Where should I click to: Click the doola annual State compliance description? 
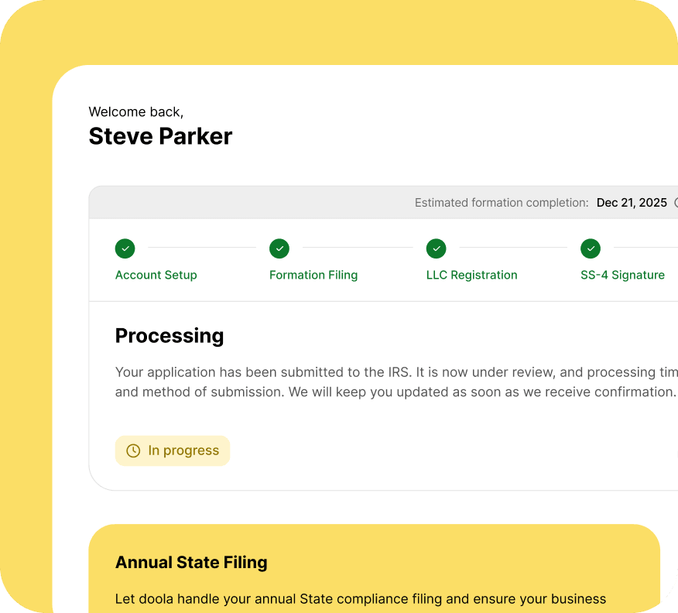360,598
